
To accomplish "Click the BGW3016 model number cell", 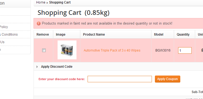I will click(163, 50).
